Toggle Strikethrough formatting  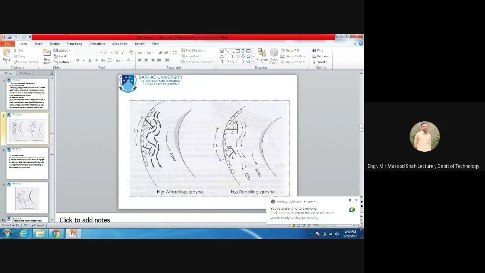[x=103, y=60]
